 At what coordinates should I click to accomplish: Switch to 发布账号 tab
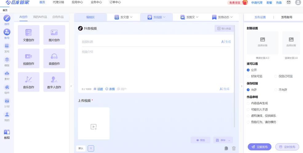(287, 17)
